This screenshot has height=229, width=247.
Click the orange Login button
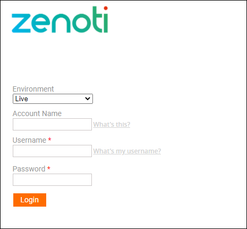click(x=30, y=200)
